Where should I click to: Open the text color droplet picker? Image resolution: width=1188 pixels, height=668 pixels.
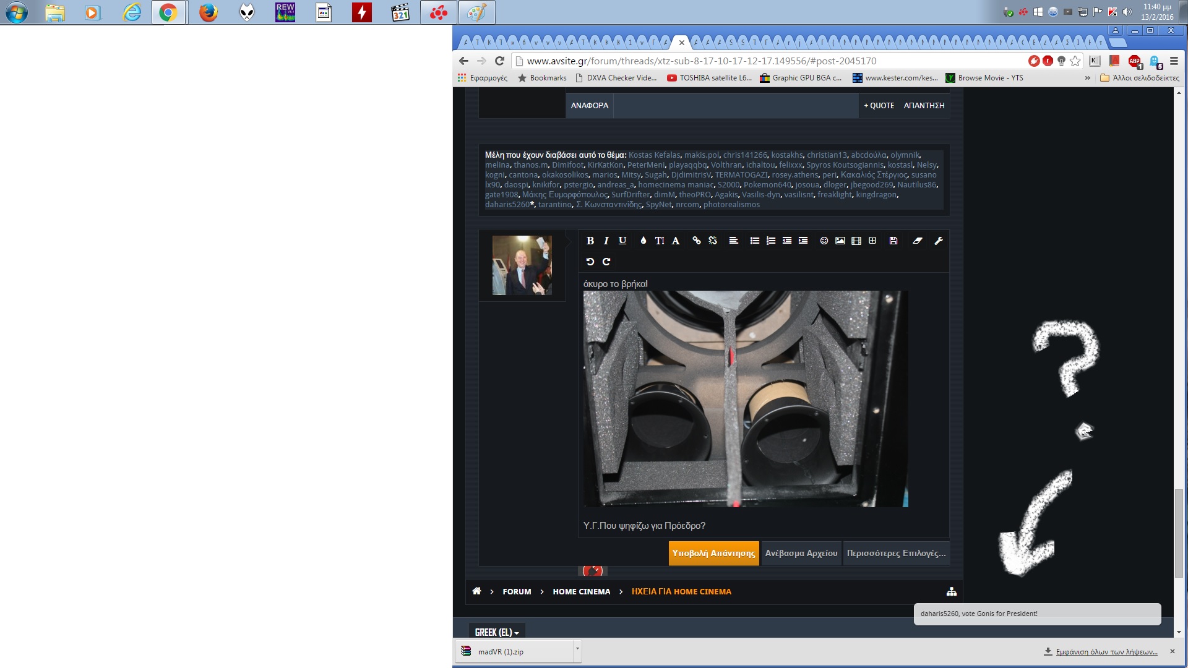coord(643,241)
